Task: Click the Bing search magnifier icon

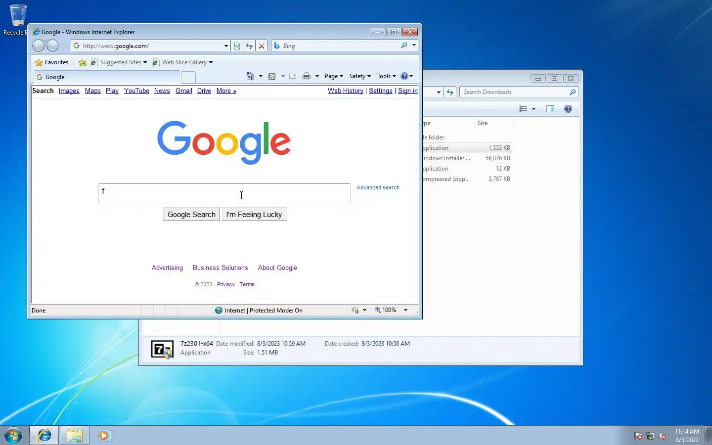Action: pyautogui.click(x=404, y=45)
